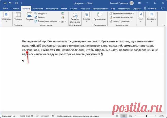Viewport: 167px width, 118px height.
Task: Open the comments speech-bubble icon in the tab row
Action: click(x=163, y=8)
